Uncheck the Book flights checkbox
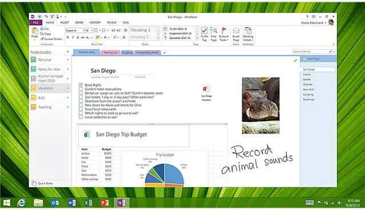 (x=81, y=85)
